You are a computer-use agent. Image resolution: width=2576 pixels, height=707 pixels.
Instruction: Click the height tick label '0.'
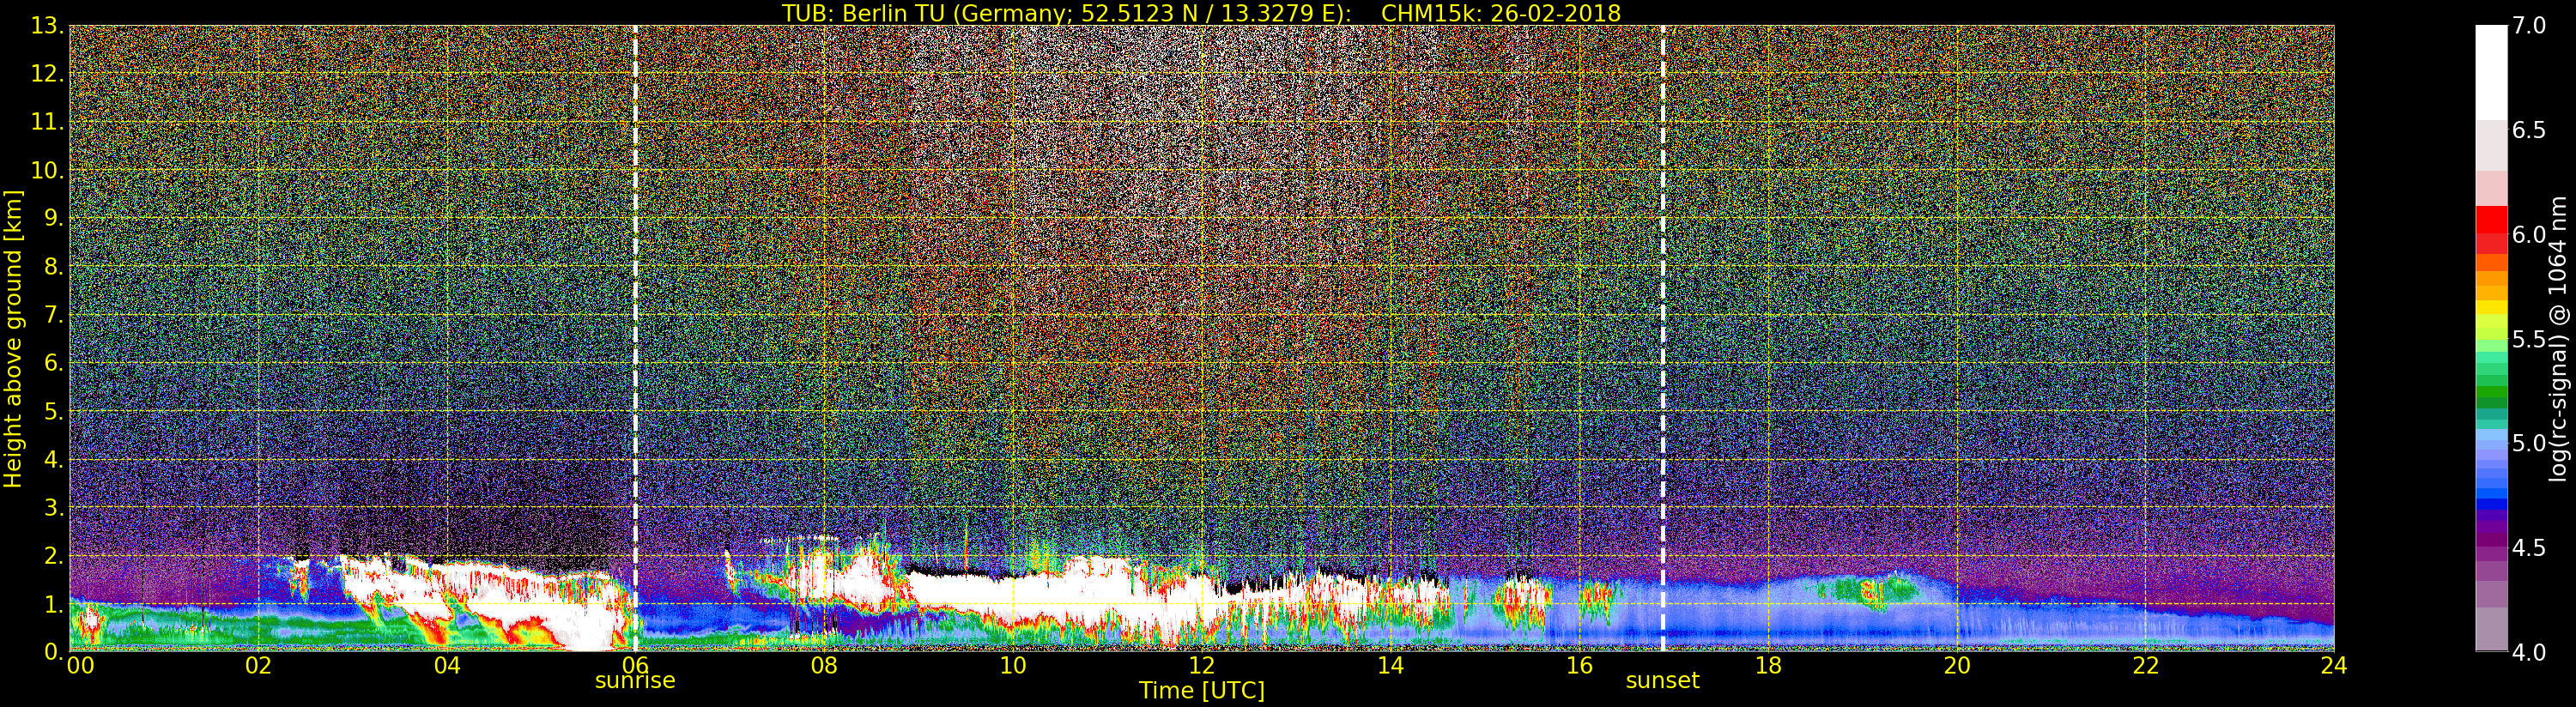coord(53,652)
